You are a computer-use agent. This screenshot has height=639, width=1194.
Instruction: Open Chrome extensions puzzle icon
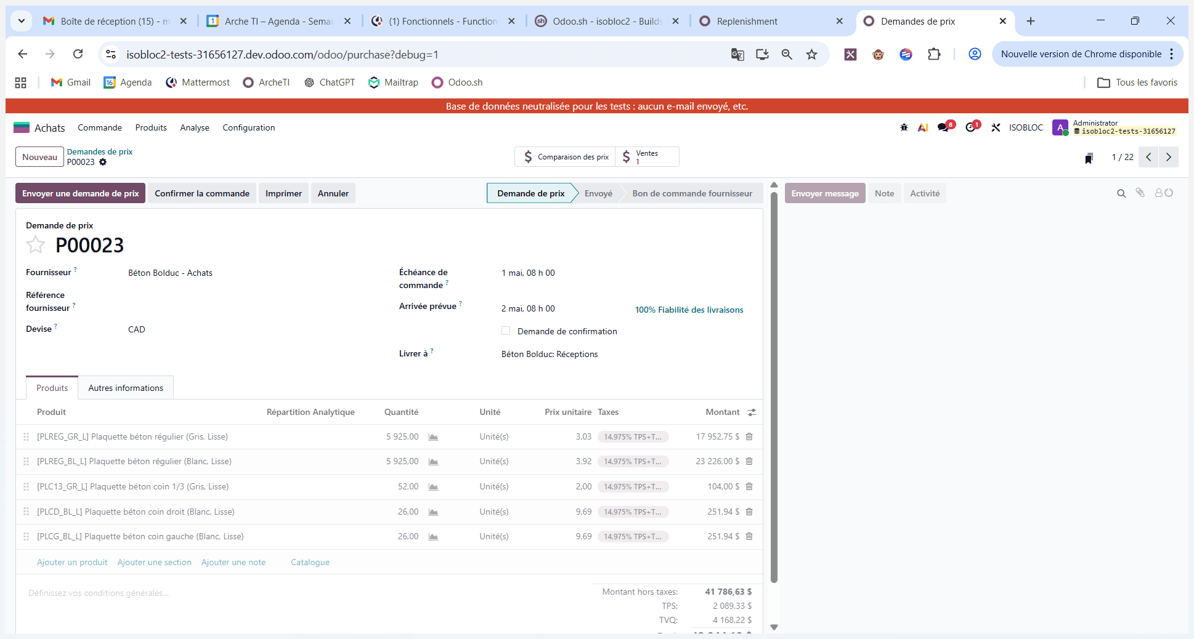pos(934,54)
